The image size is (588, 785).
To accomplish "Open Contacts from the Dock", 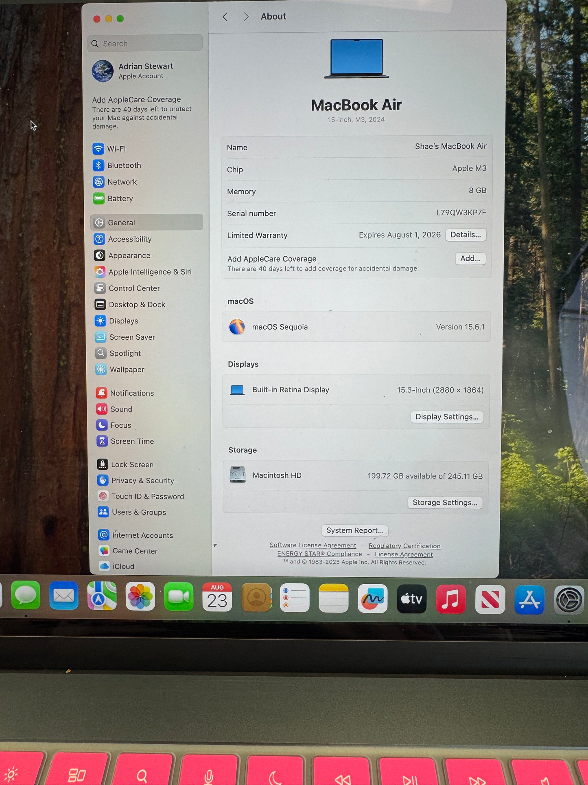I will [x=256, y=598].
